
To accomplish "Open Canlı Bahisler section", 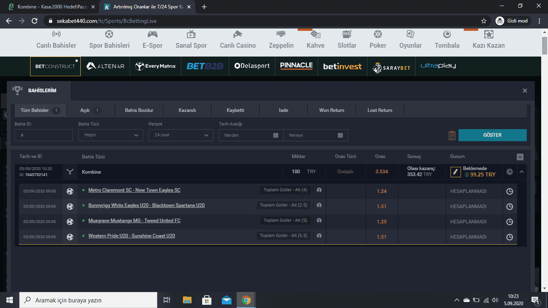I will [56, 40].
